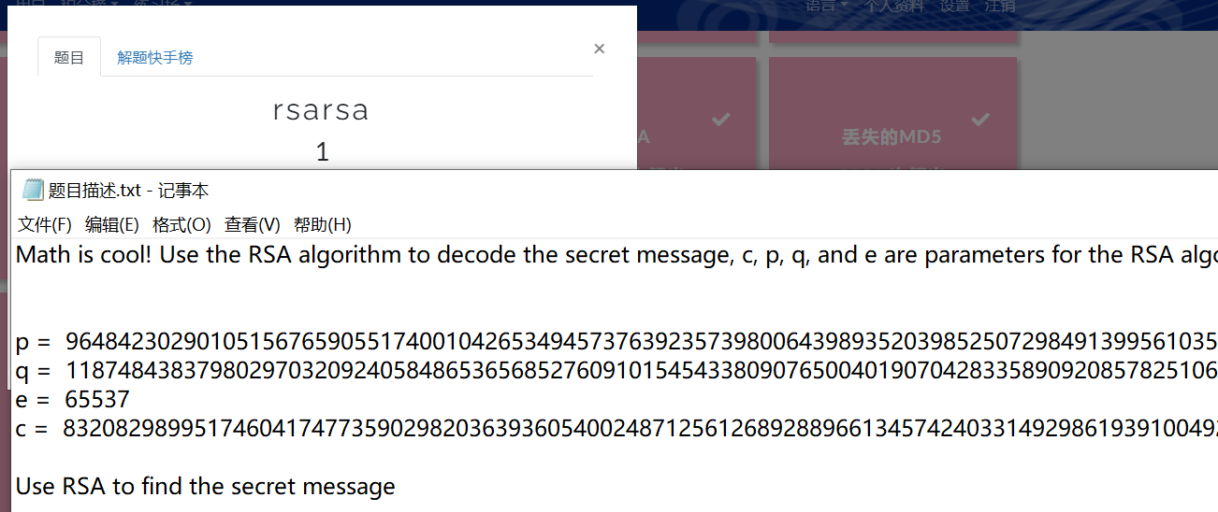Open the 解题快手榜 tab

click(155, 57)
